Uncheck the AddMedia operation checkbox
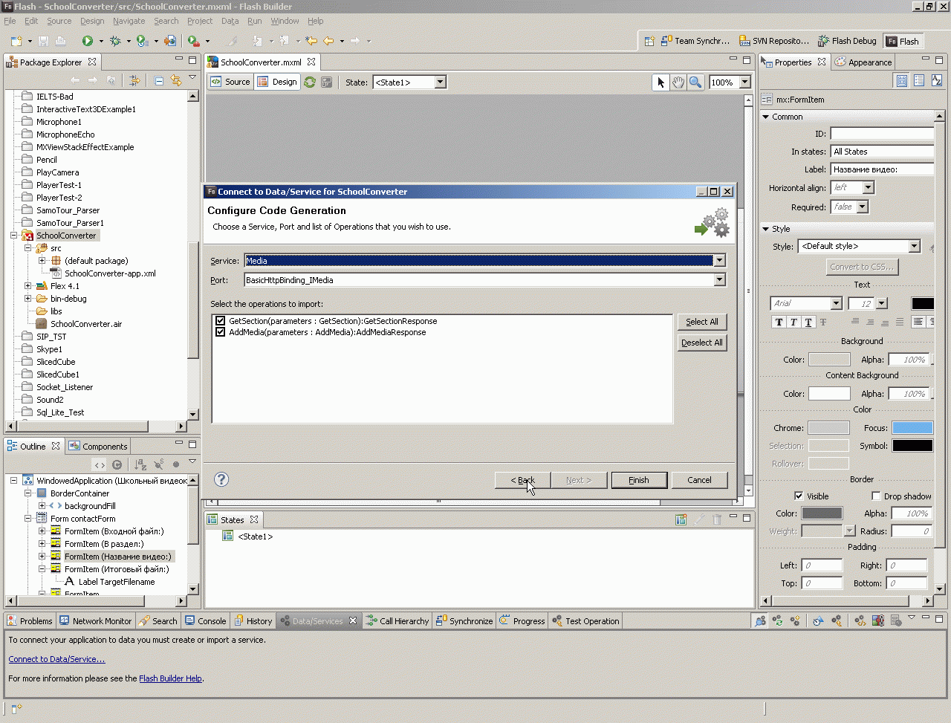 click(220, 332)
